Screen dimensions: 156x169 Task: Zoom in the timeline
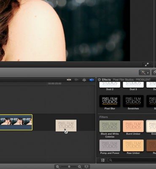tap(80, 167)
